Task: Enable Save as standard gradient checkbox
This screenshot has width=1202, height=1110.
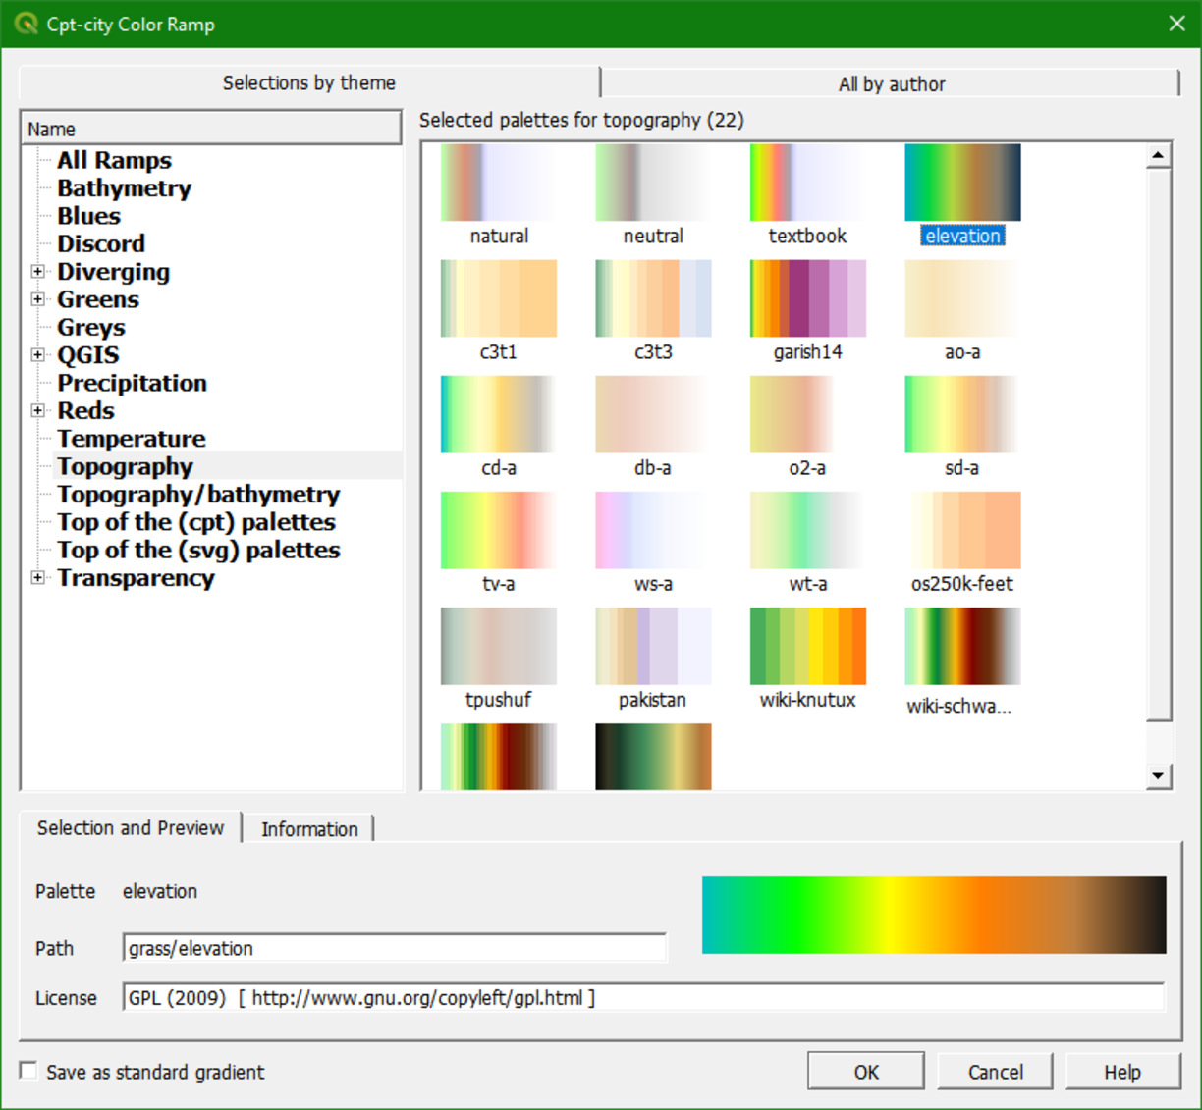Action: [x=29, y=1071]
